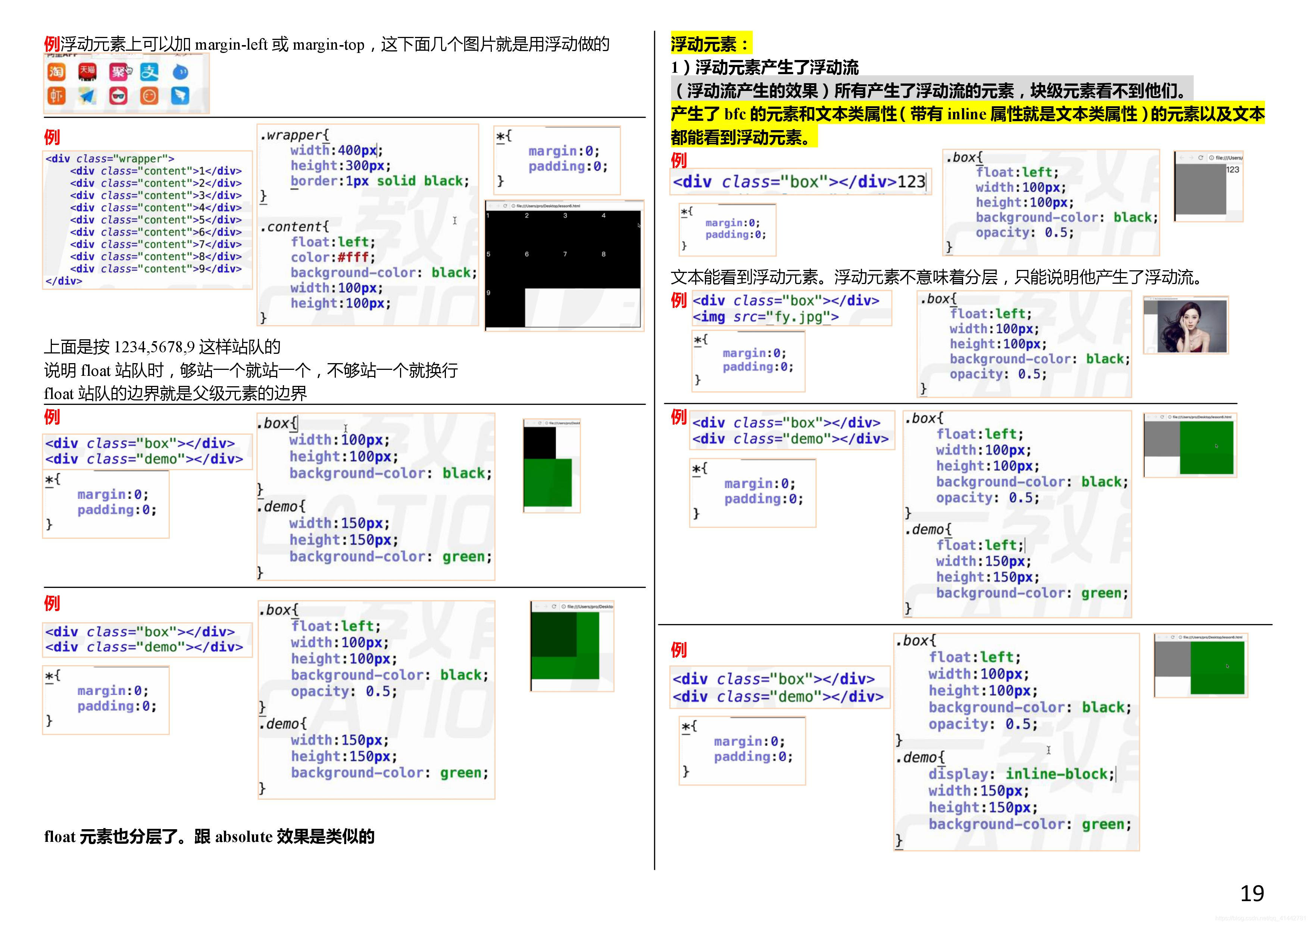Viewport: 1309px width, 925px height.
Task: Click the orange smiley face app icon
Action: (x=149, y=96)
